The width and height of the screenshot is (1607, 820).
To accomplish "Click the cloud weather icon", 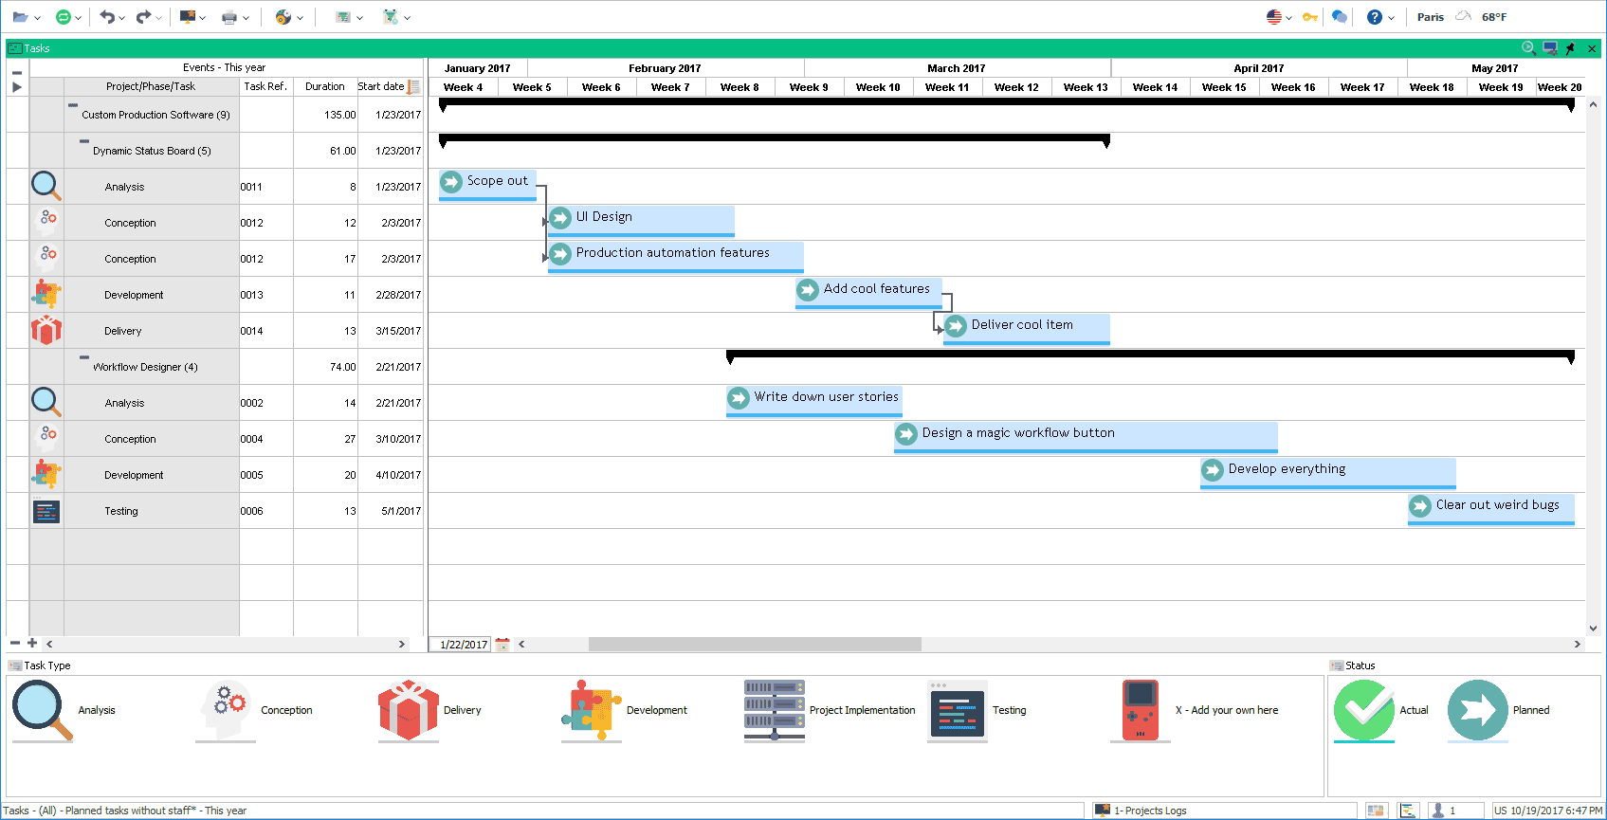I will pos(1464,16).
